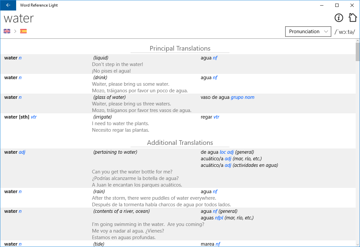The image size is (360, 247).
Task: Click the 'regar' translation entry
Action: 206,117
